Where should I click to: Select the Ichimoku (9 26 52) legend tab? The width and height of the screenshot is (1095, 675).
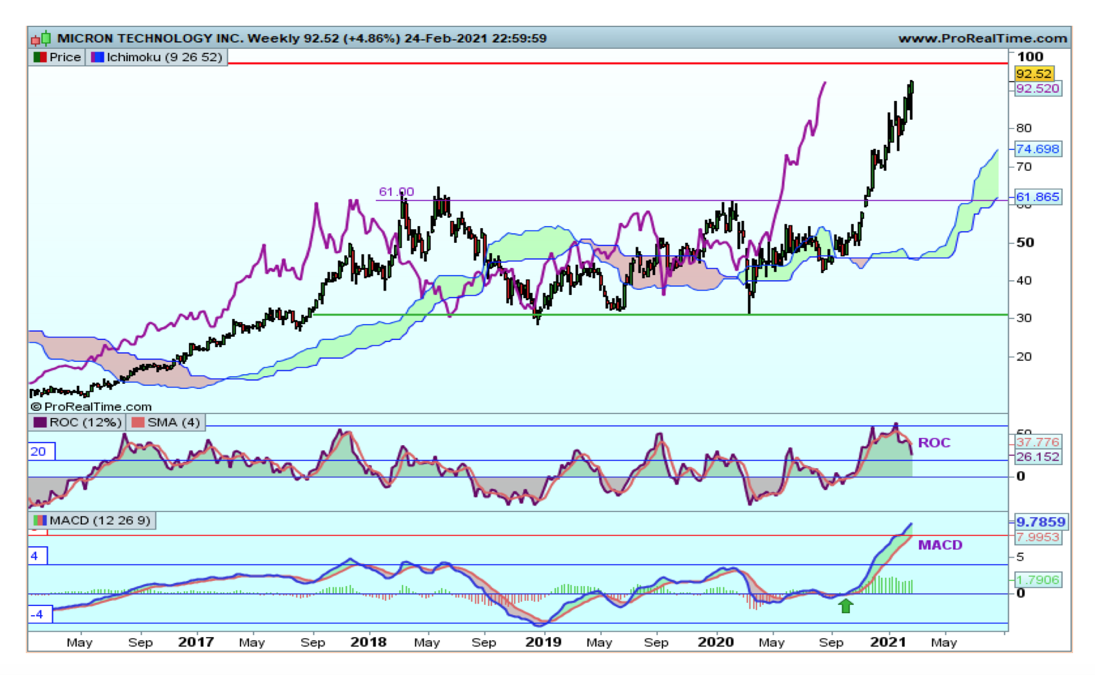(157, 57)
